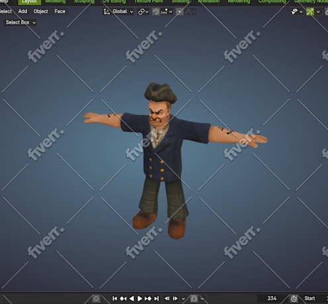
Task: Open the pivot point dropdown
Action: pos(143,12)
